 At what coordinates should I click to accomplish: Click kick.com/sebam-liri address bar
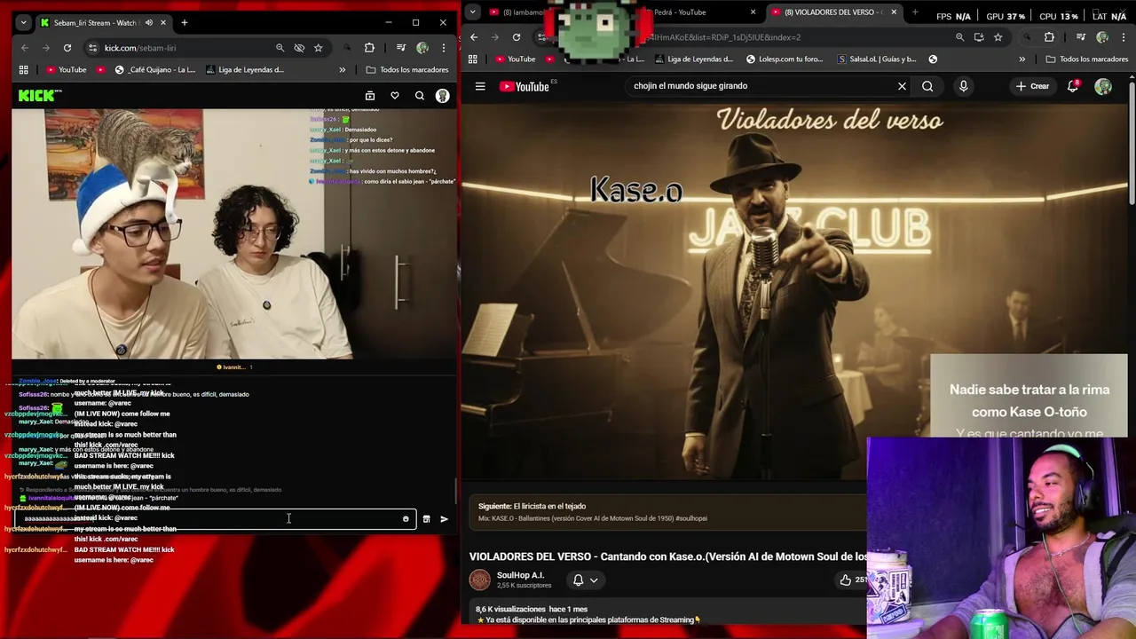[177, 48]
